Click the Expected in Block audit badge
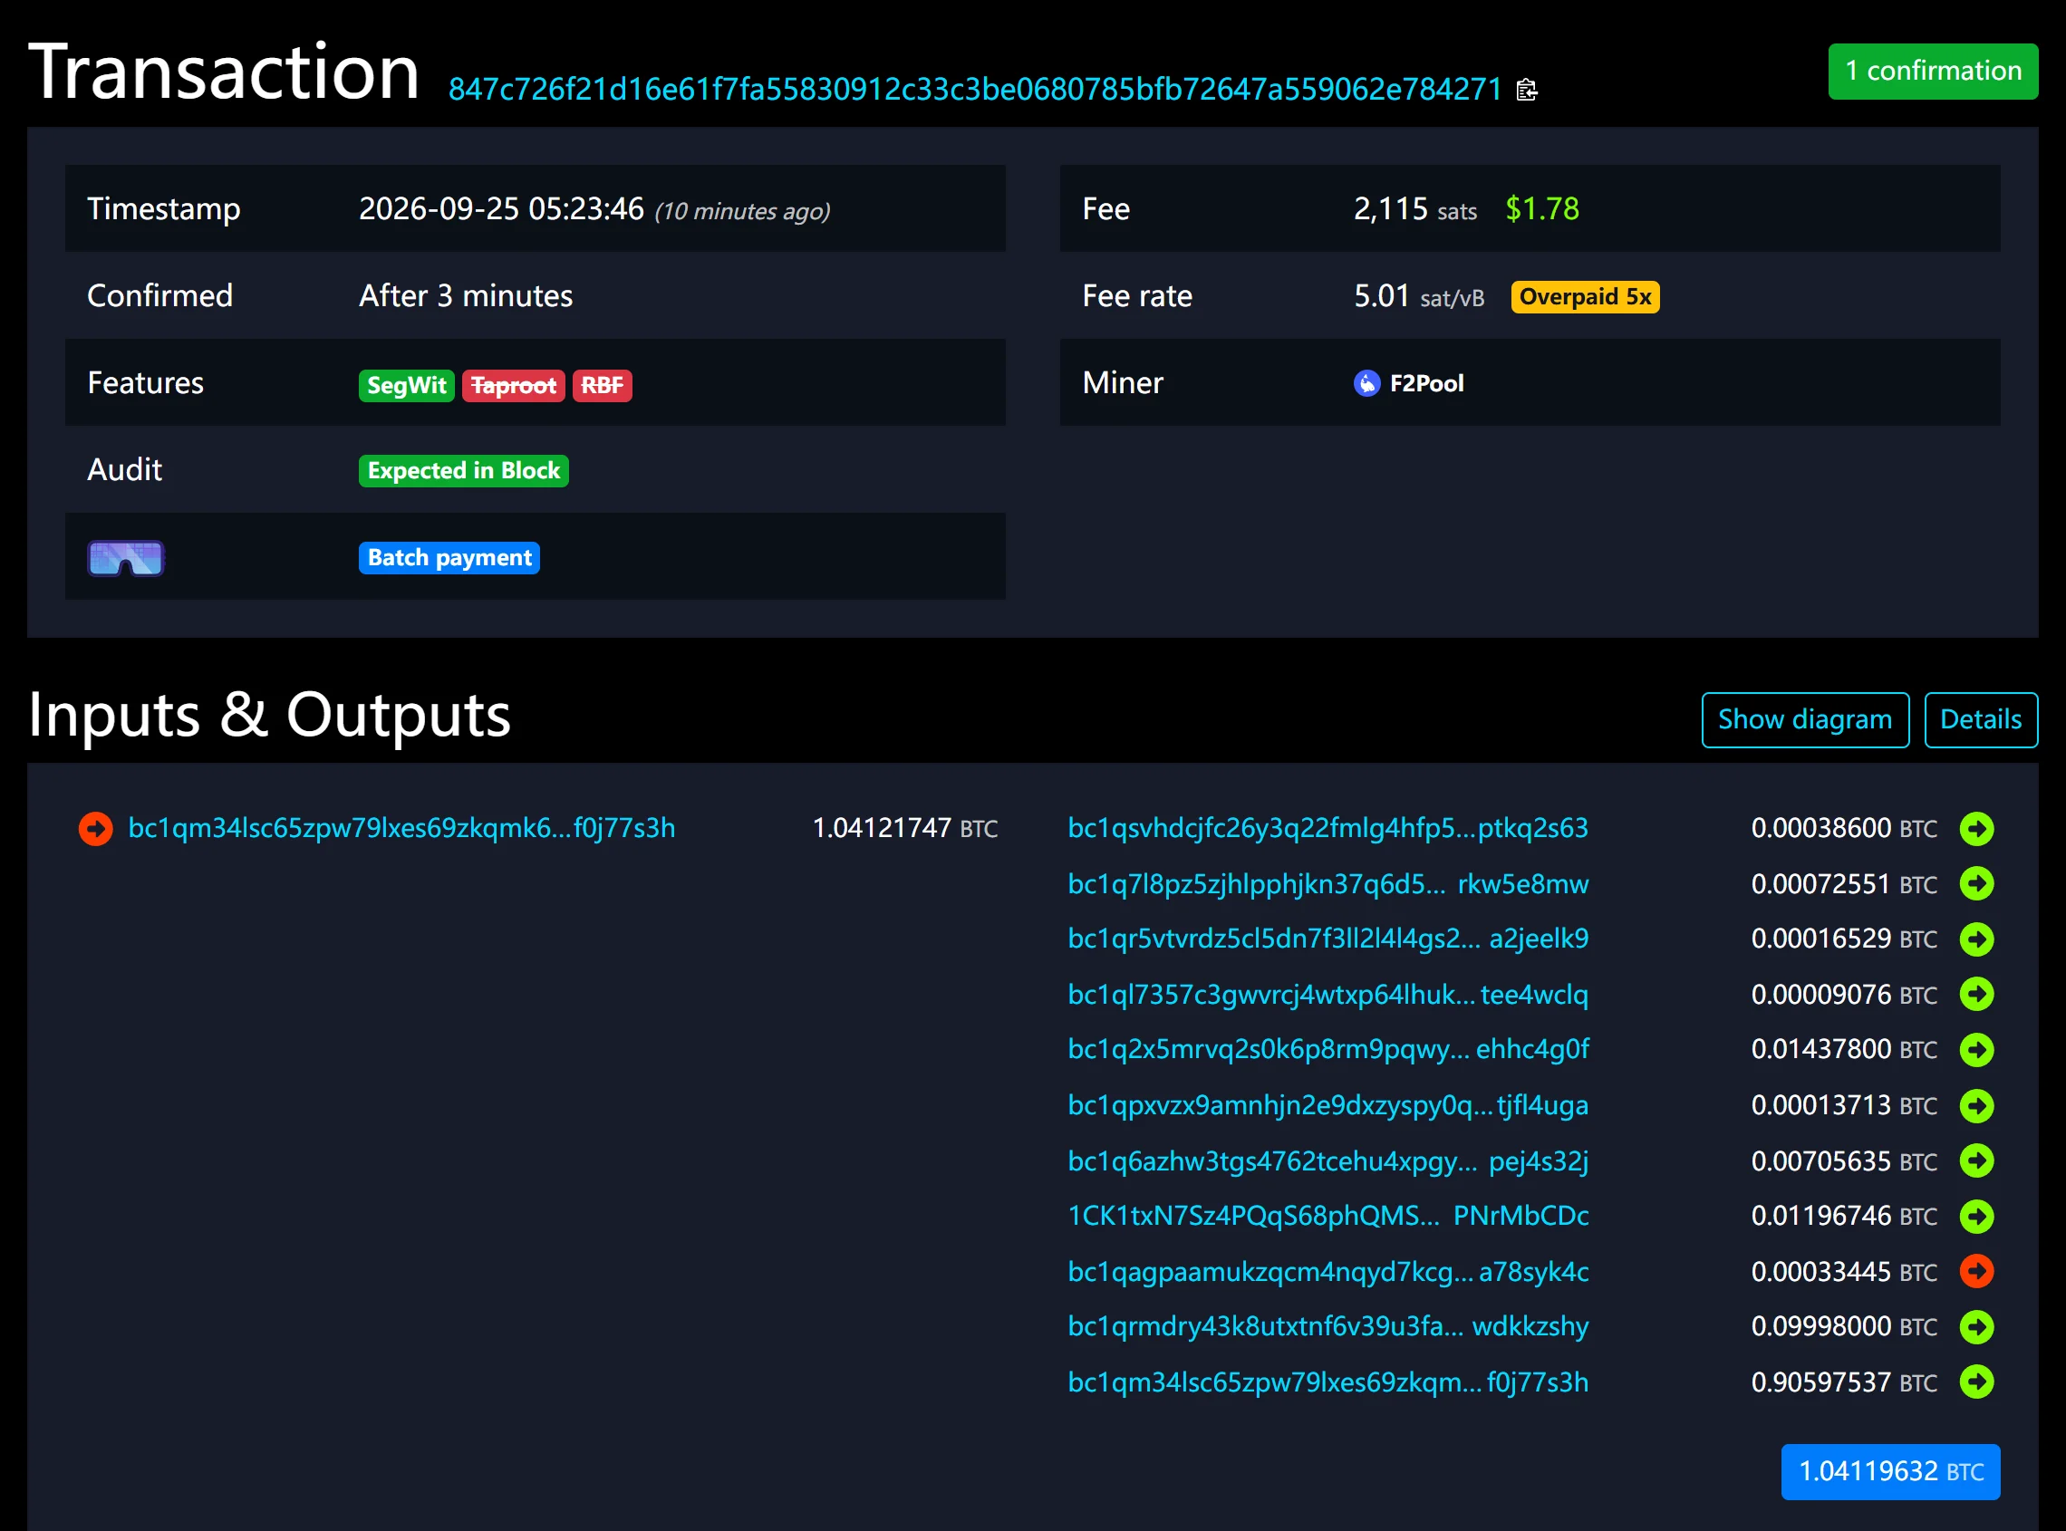The height and width of the screenshot is (1531, 2066). (x=463, y=471)
